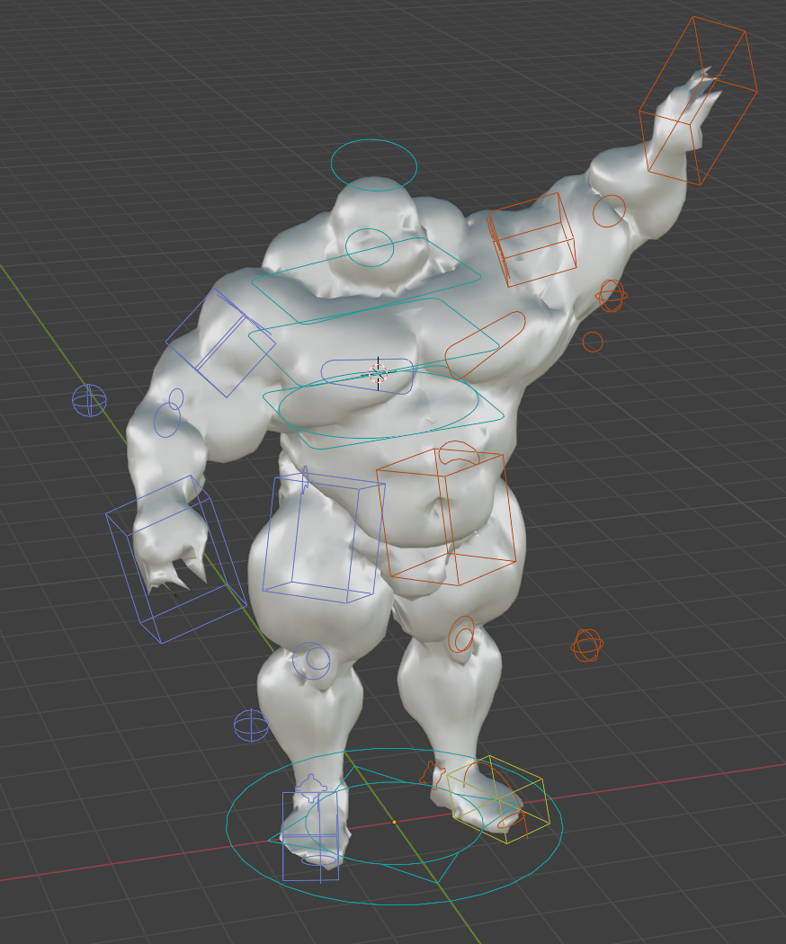Screen dimensions: 786x944
Task: Select the orange box control on the raised upper arm
Action: point(531,239)
